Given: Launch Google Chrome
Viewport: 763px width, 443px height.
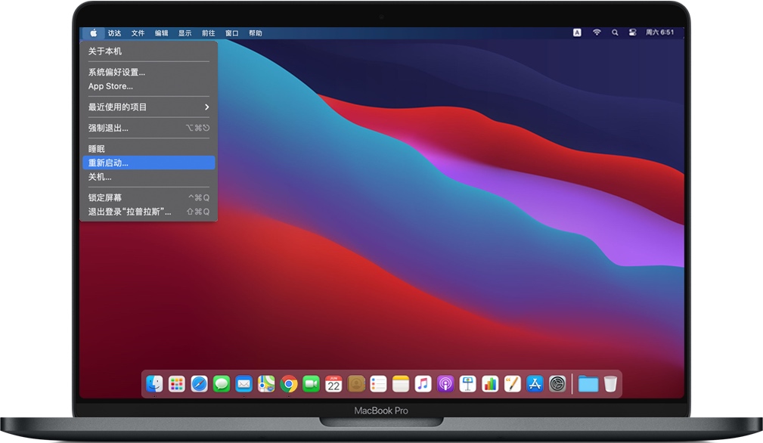Looking at the screenshot, I should click(x=288, y=383).
